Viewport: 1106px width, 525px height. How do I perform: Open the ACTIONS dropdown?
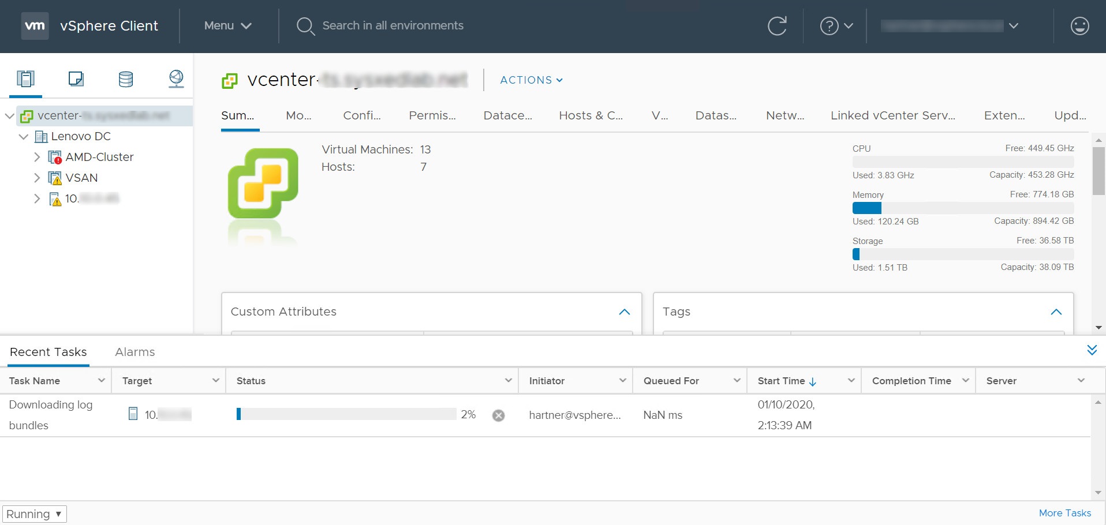[531, 80]
